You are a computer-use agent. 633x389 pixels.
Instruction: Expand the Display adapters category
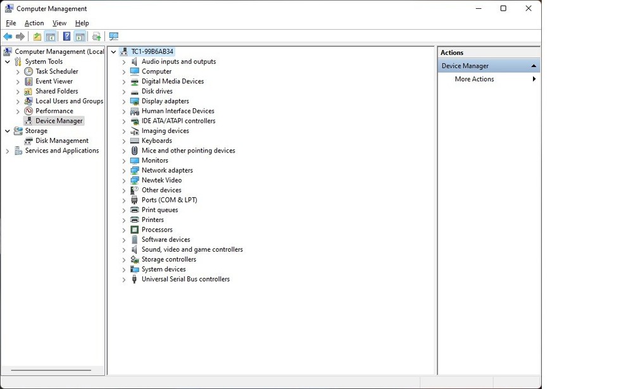(x=124, y=101)
